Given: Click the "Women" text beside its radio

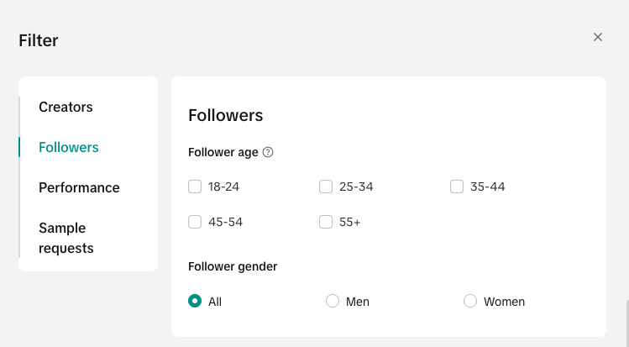Looking at the screenshot, I should (x=505, y=302).
